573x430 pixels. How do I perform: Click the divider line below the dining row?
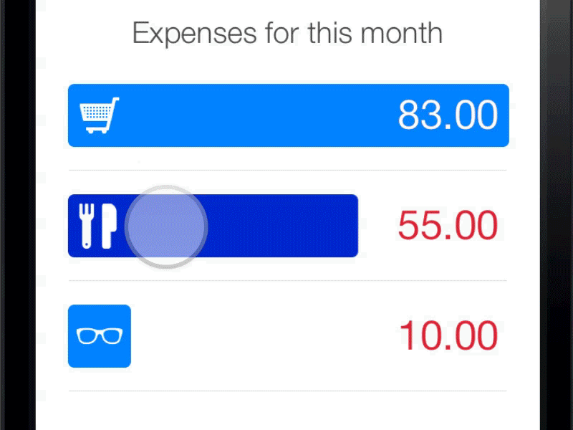tap(287, 281)
